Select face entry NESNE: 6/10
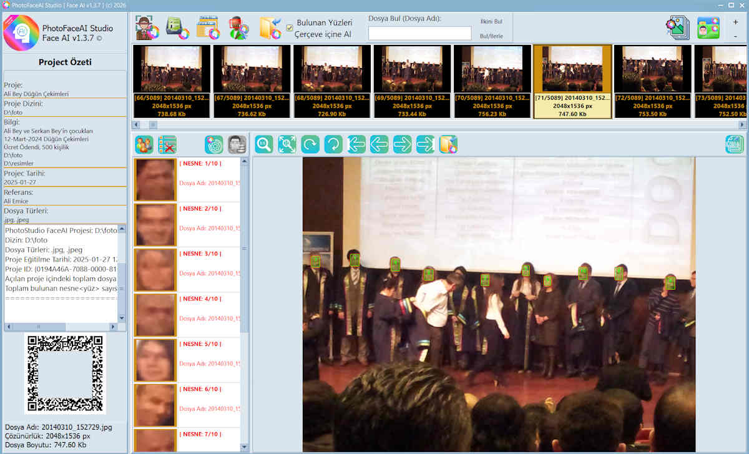The image size is (749, 454). click(187, 405)
